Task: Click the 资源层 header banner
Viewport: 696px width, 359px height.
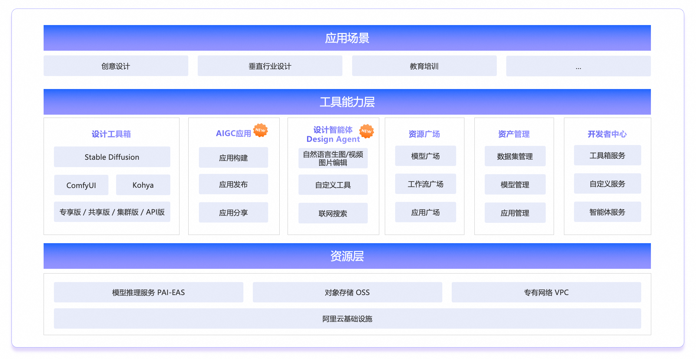Action: pos(347,256)
